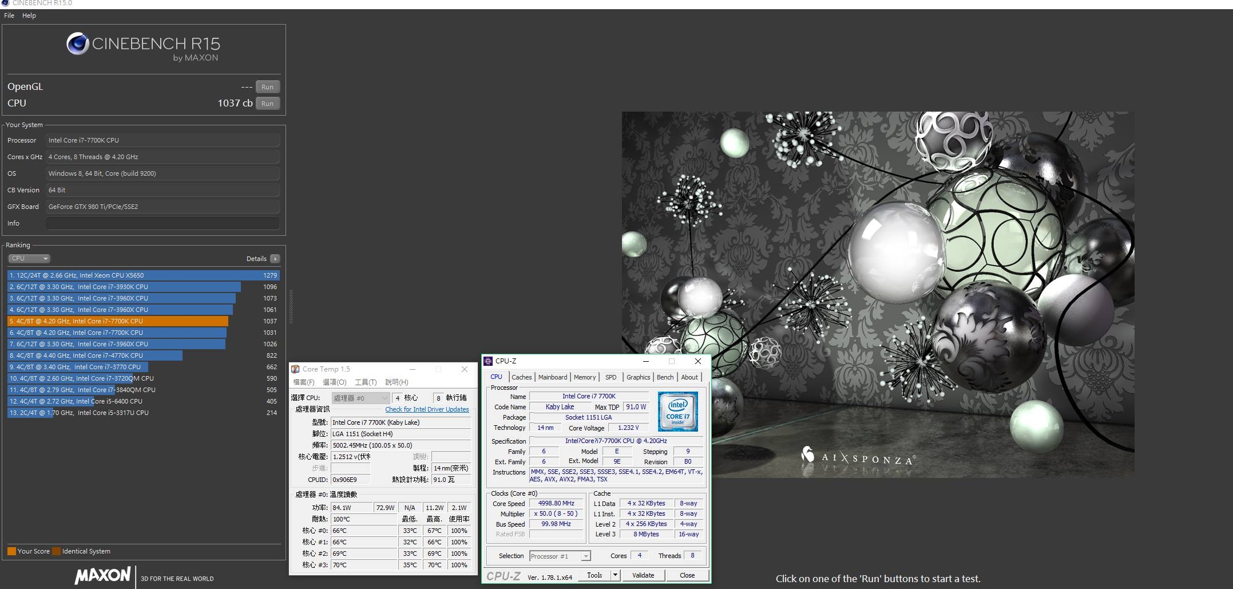Switch to the Memory tab in CPU-Z
Image resolution: width=1233 pixels, height=589 pixels.
coord(584,377)
